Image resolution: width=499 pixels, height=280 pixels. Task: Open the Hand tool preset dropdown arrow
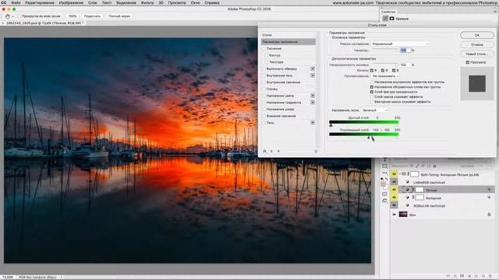point(12,16)
